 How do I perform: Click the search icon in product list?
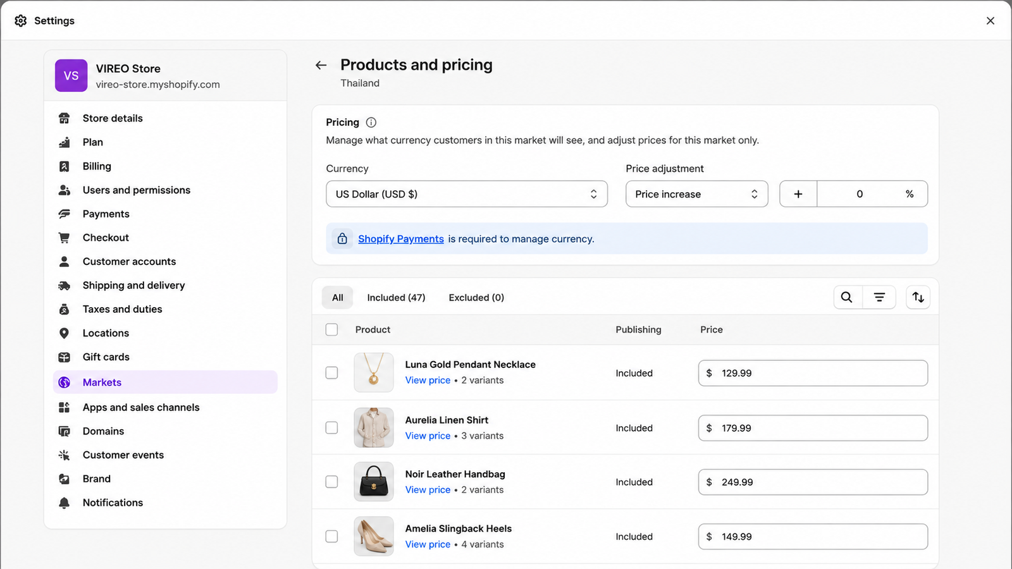point(847,297)
